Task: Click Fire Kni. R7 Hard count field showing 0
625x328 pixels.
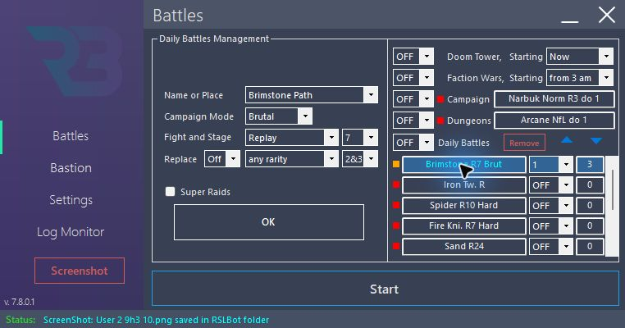Action: (590, 225)
